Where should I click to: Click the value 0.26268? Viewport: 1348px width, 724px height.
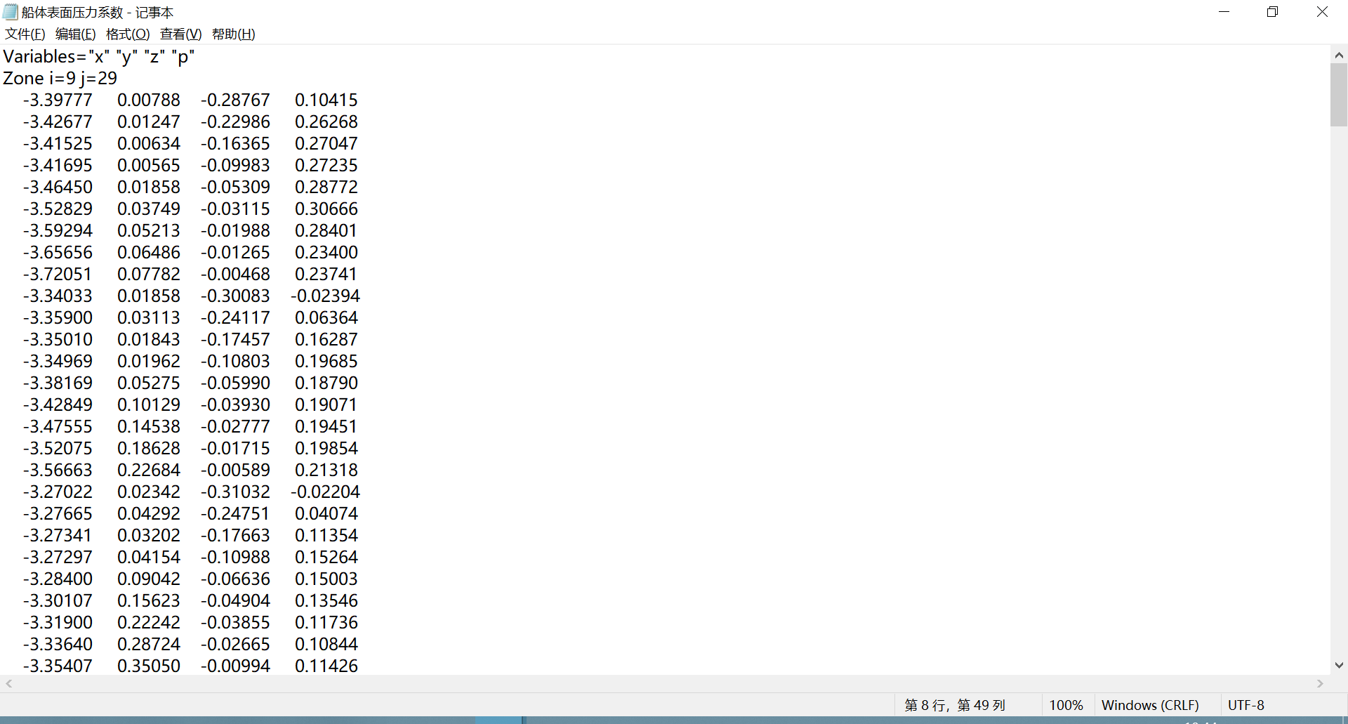tap(326, 122)
